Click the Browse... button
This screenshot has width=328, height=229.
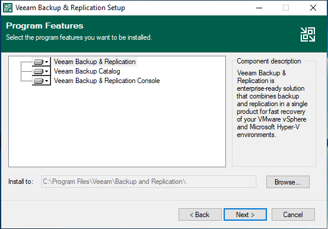coord(288,182)
